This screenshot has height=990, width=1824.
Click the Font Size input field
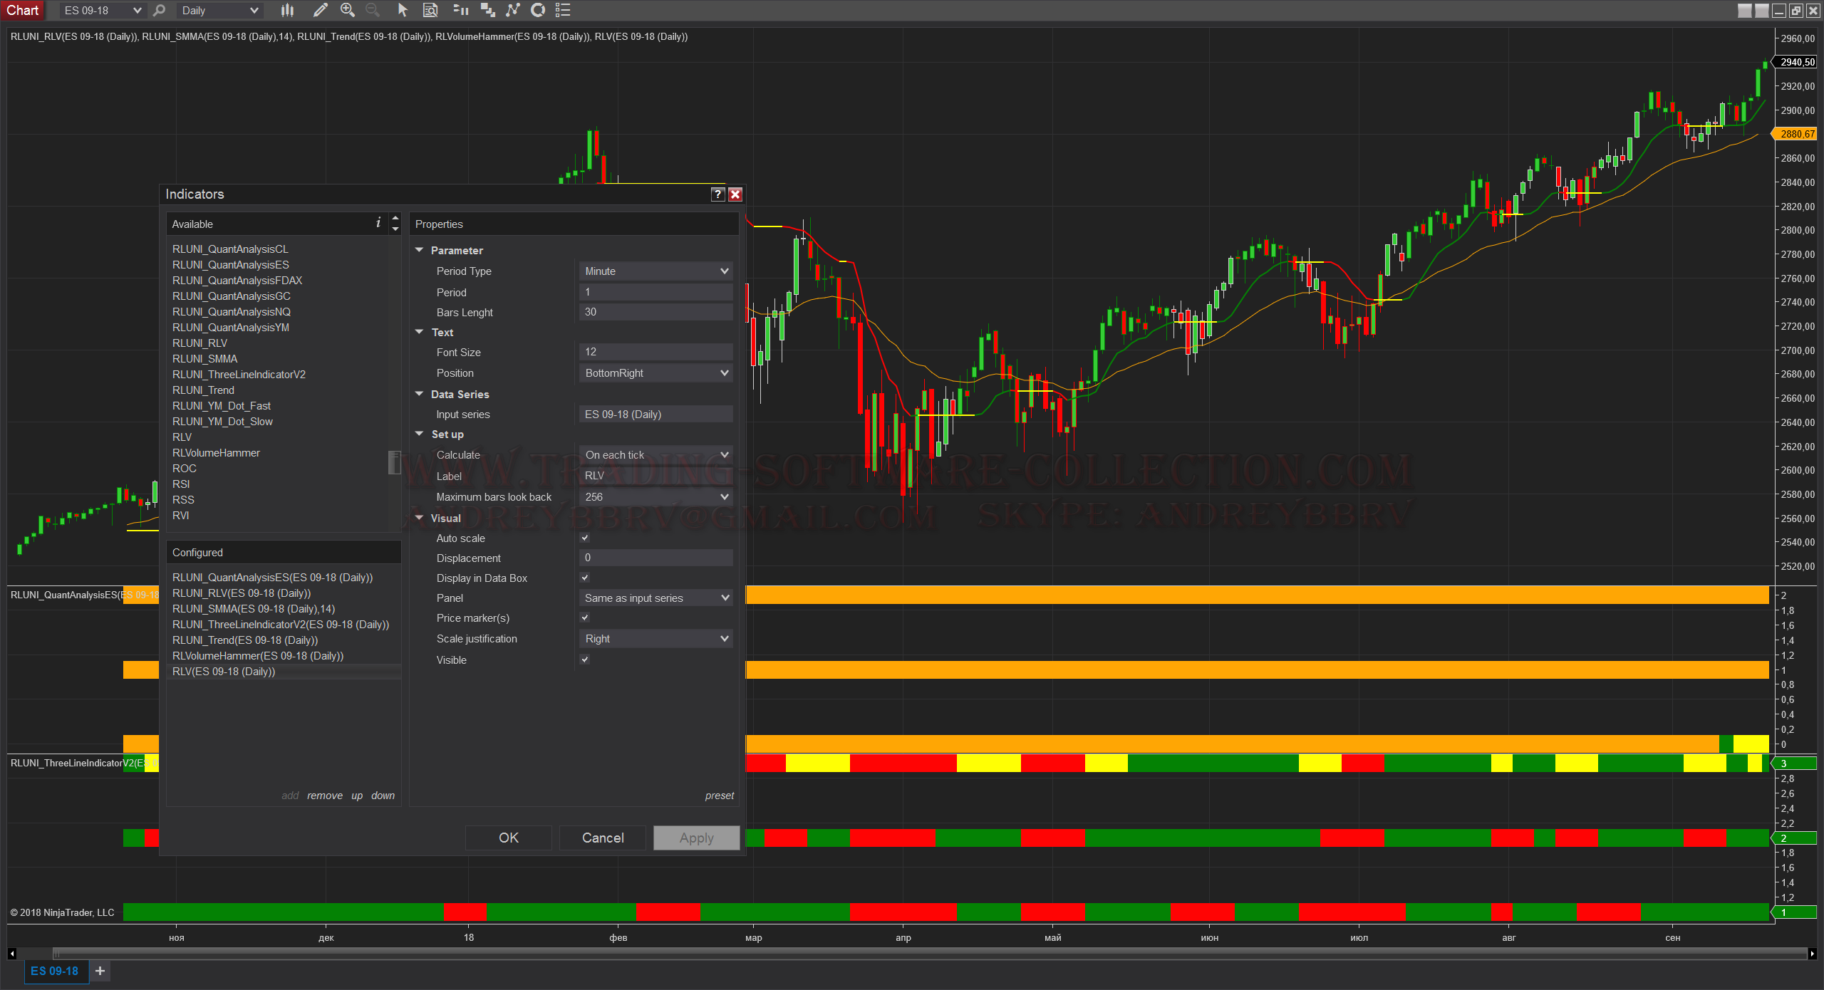pyautogui.click(x=655, y=352)
